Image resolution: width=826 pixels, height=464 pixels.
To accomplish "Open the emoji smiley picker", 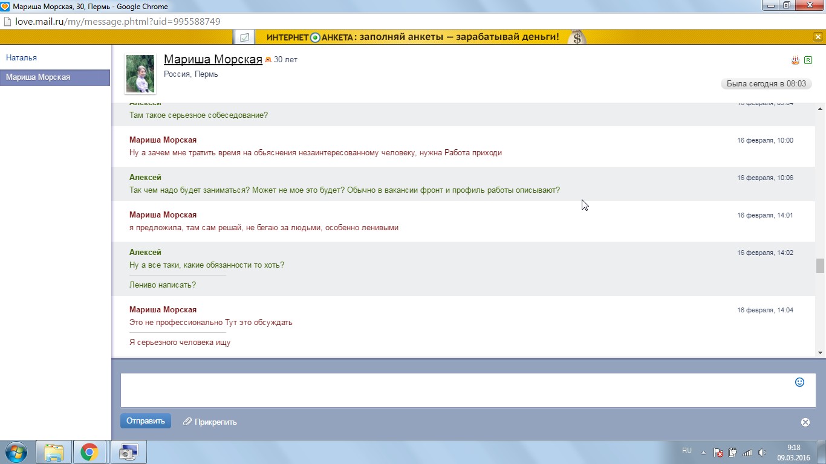I will [x=799, y=382].
